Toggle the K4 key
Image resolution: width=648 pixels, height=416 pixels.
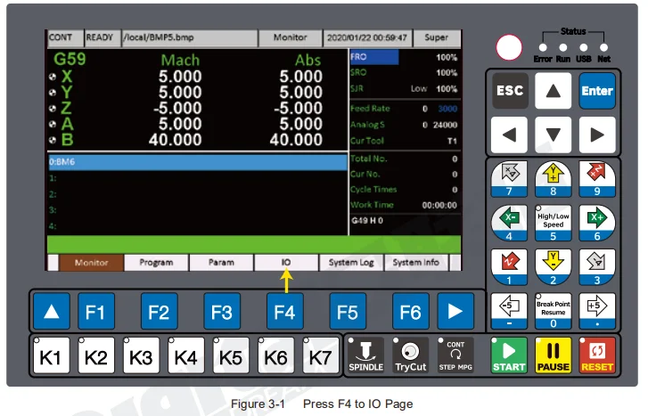[x=186, y=355]
